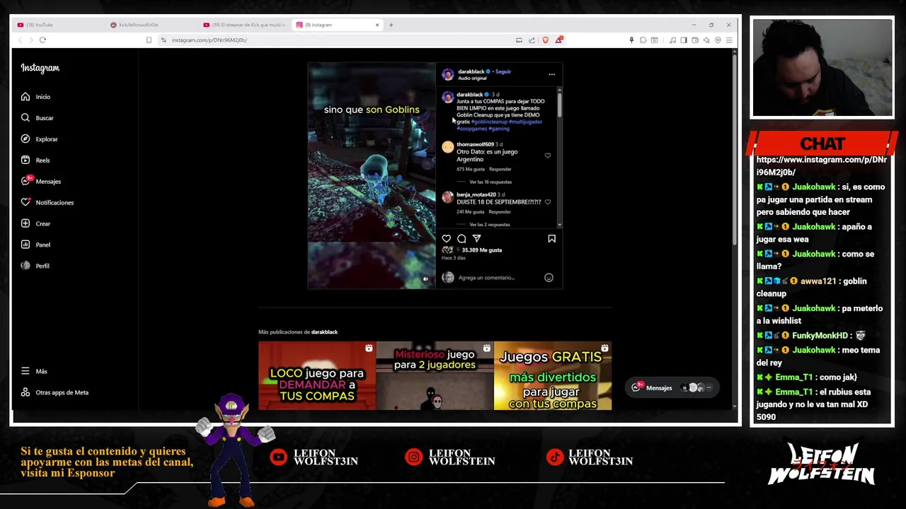
Task: Open the Brave VPN shield icon
Action: (x=718, y=40)
